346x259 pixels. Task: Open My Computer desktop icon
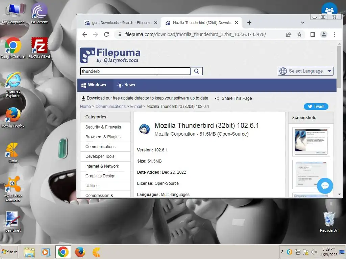[13, 13]
